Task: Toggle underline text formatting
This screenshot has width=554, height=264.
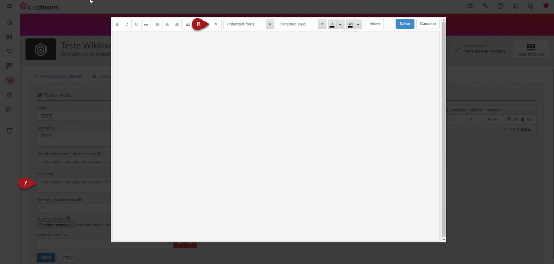Action: click(136, 24)
